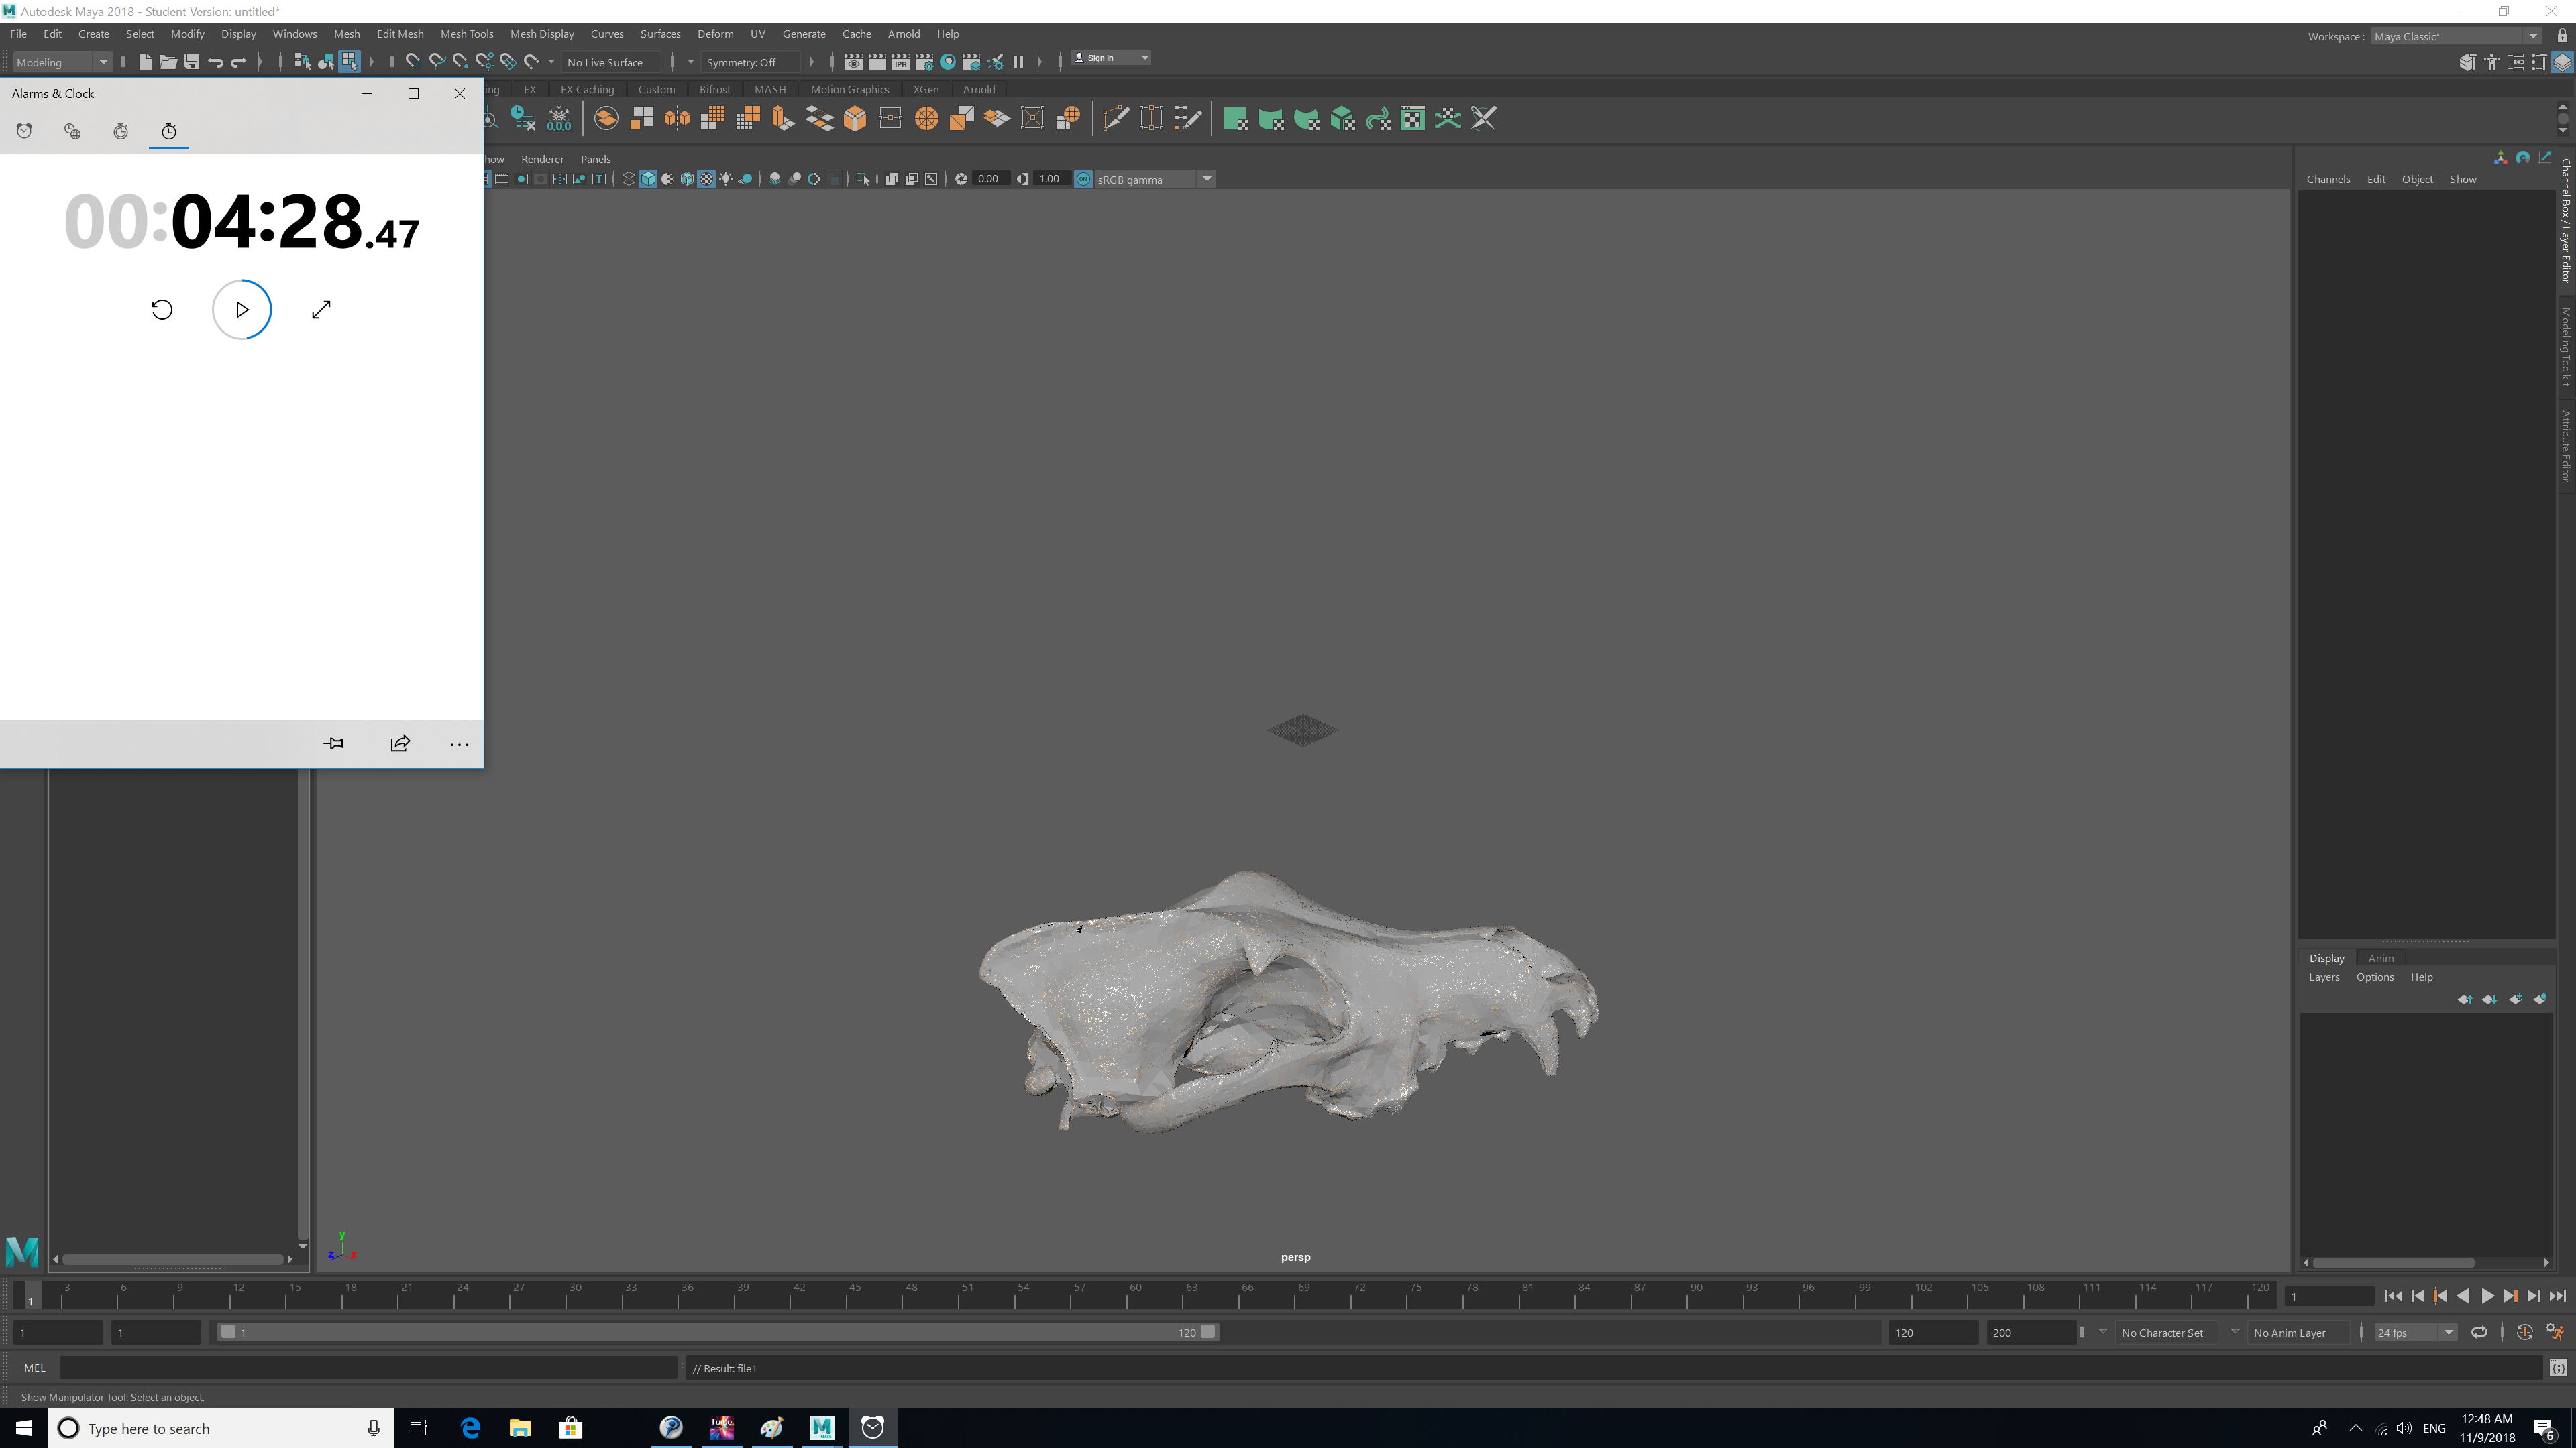Open the Modeling menu set dropdown
The image size is (2576, 1448).
point(62,62)
